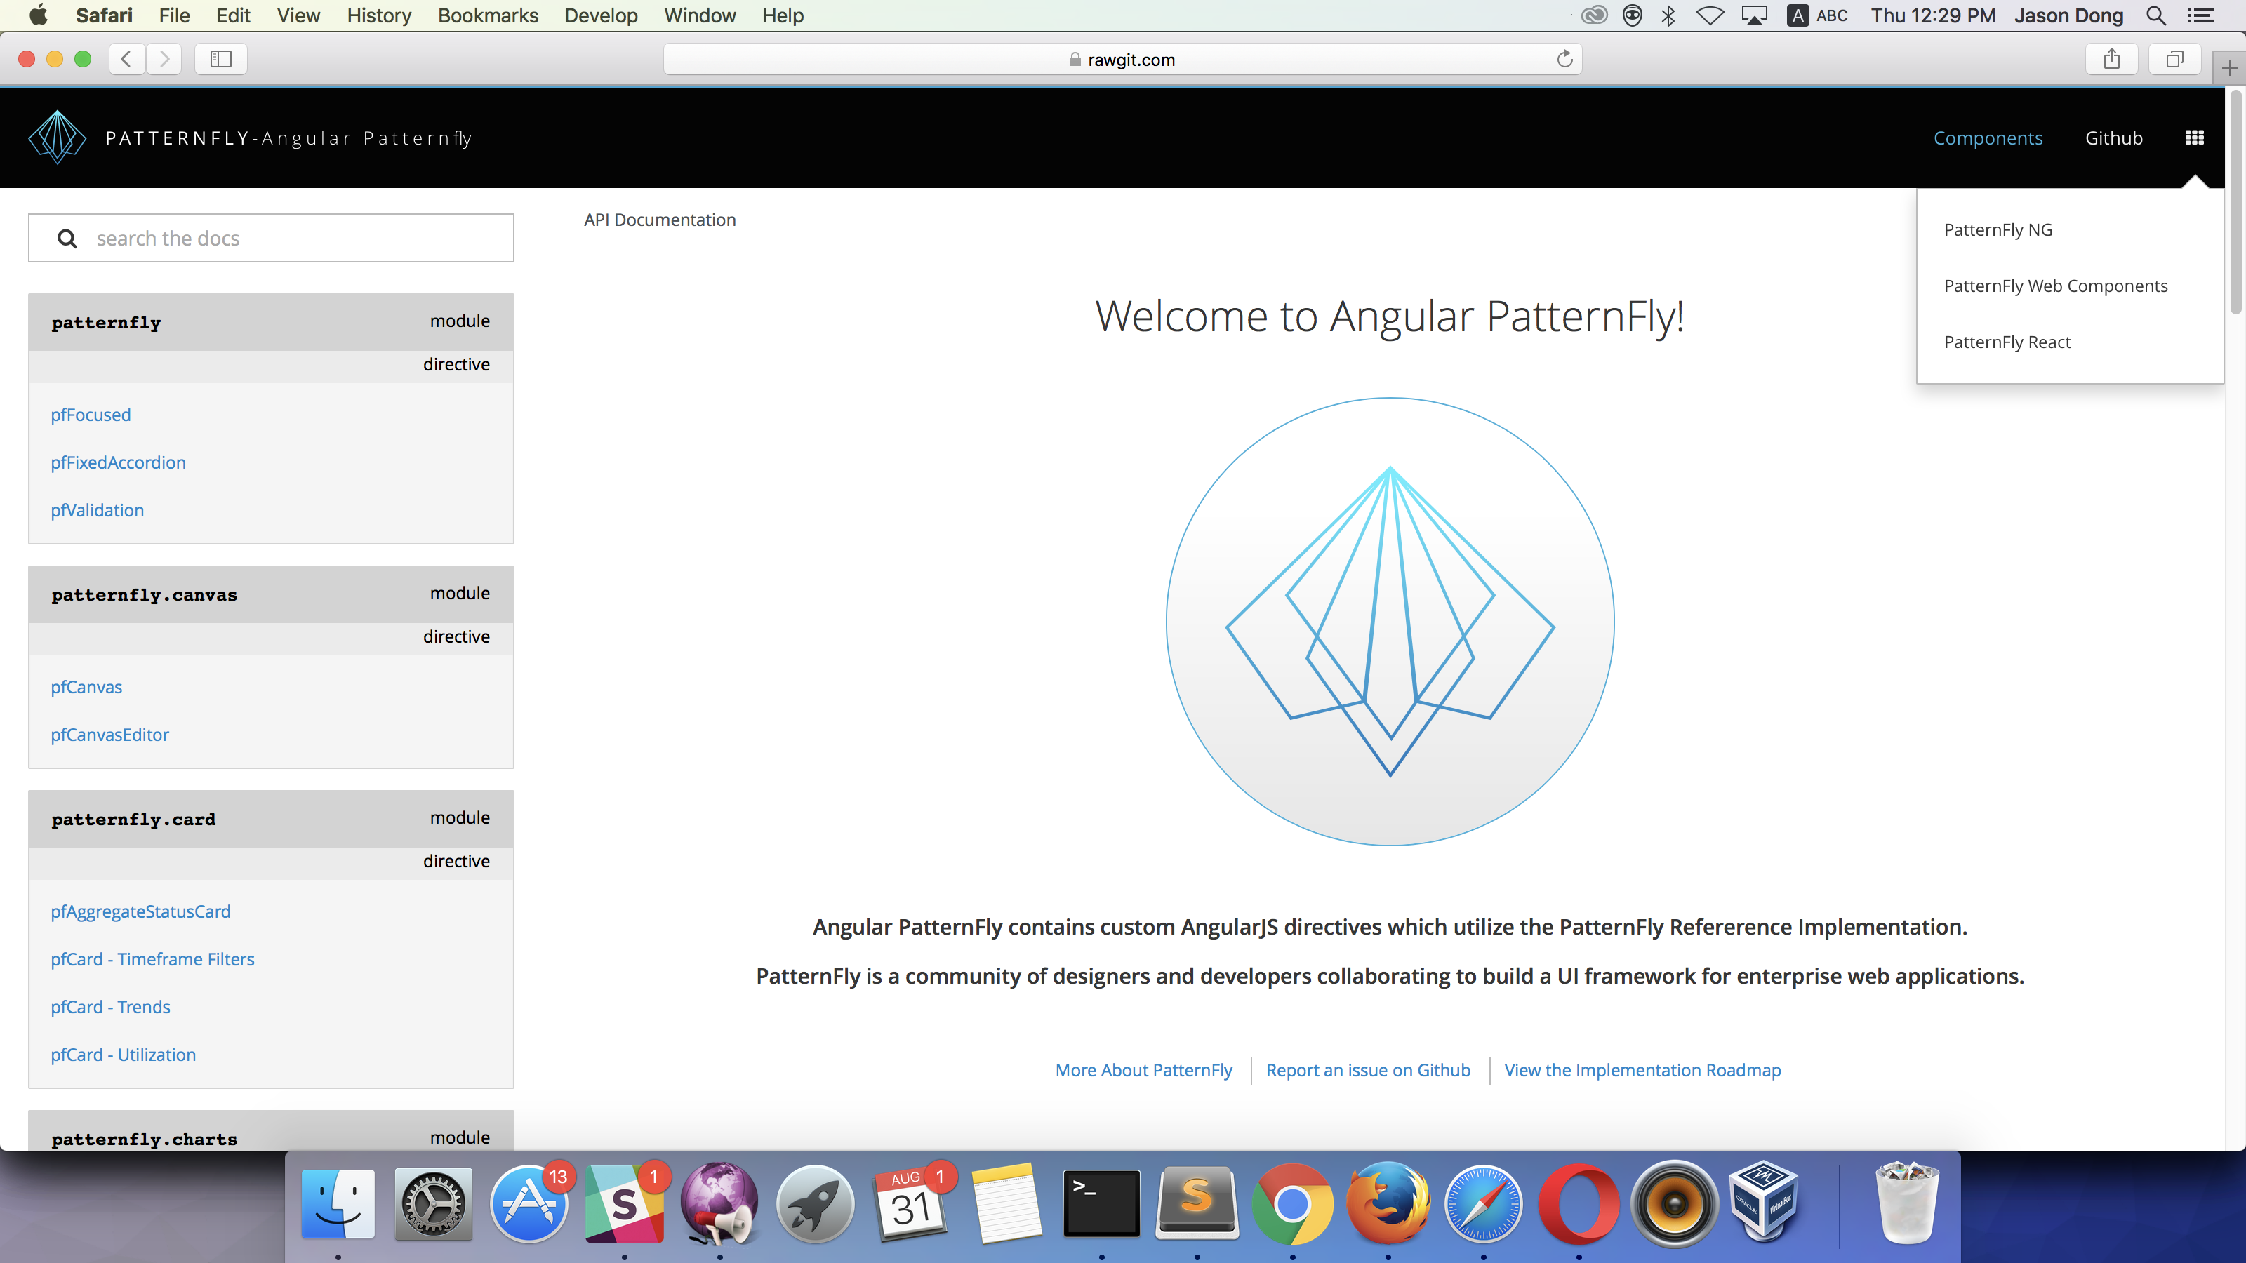Open the More About PatternFly link
The image size is (2246, 1263).
click(1143, 1070)
